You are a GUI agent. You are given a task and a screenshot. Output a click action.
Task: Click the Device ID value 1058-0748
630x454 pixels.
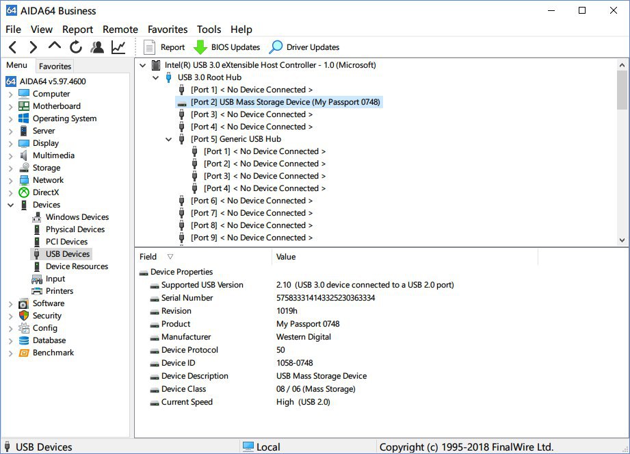click(295, 363)
